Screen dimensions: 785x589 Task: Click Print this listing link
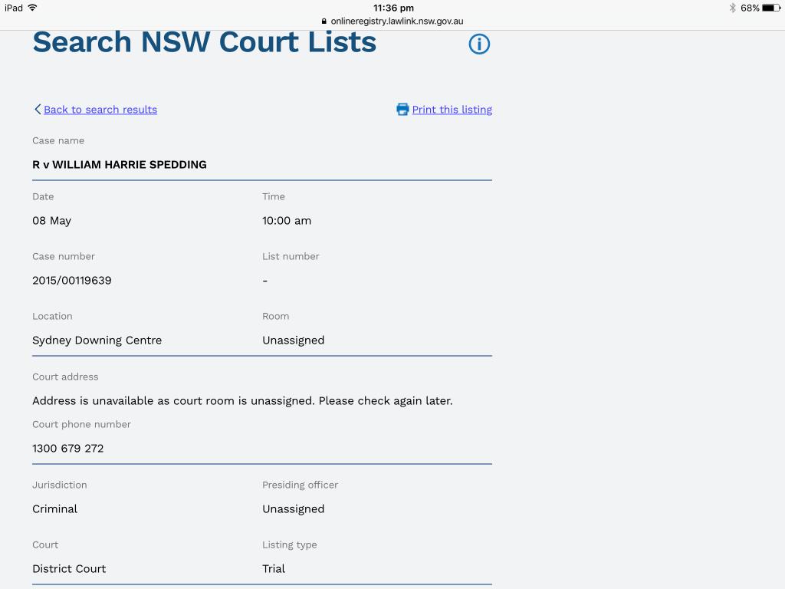(x=452, y=110)
